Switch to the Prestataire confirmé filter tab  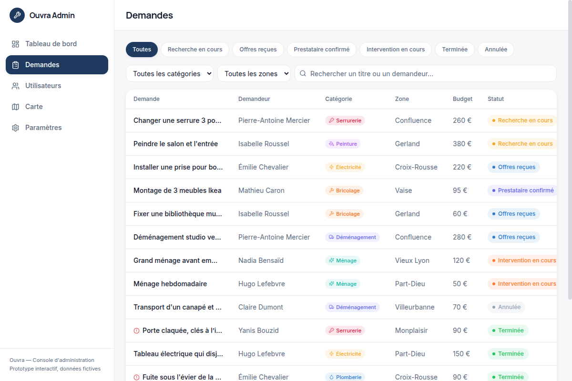[322, 50]
